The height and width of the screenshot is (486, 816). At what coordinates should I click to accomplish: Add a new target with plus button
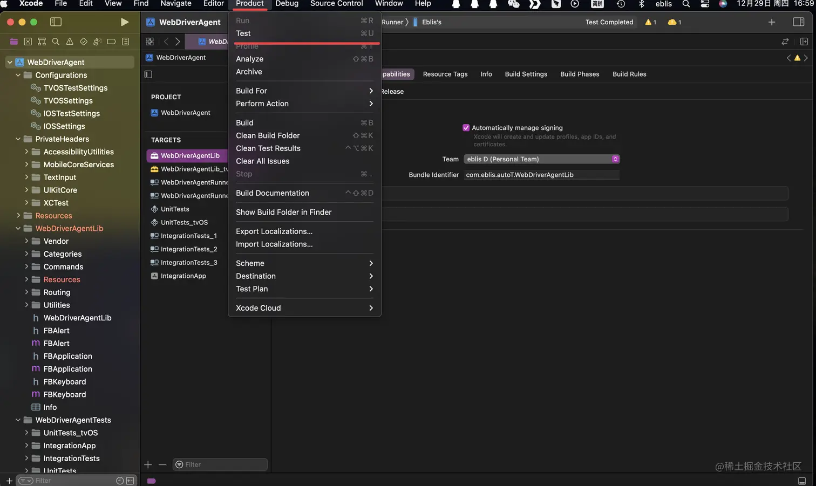[x=148, y=464]
